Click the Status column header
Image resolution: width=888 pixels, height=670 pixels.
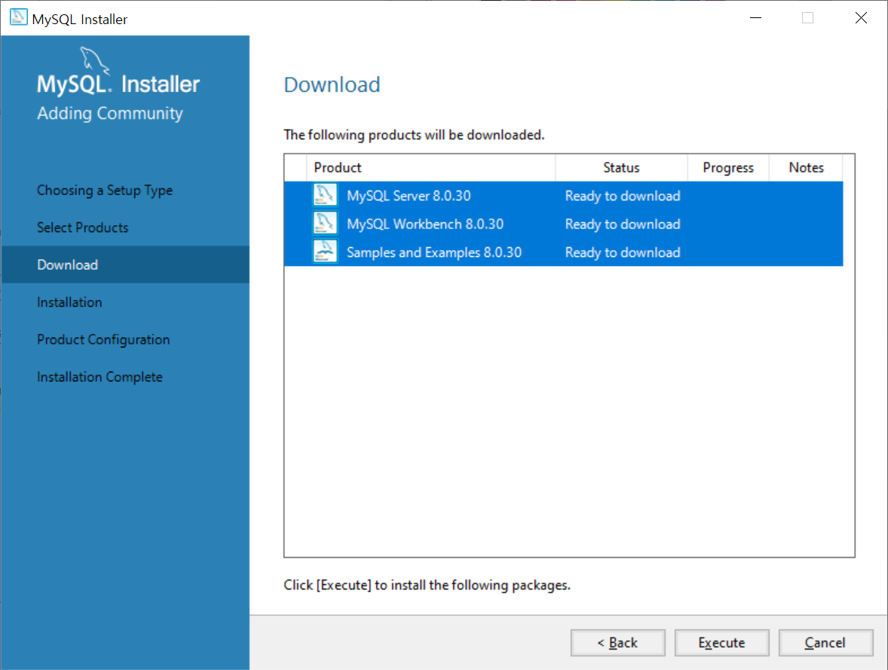621,167
